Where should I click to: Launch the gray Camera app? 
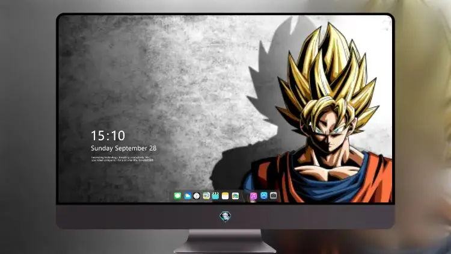point(274,196)
